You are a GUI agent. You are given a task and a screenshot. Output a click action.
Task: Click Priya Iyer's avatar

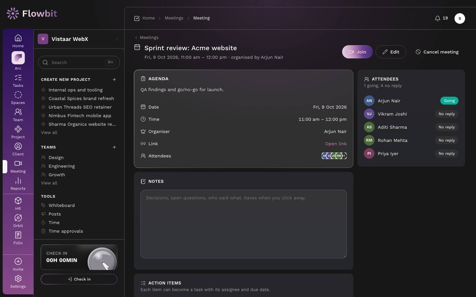click(x=369, y=153)
